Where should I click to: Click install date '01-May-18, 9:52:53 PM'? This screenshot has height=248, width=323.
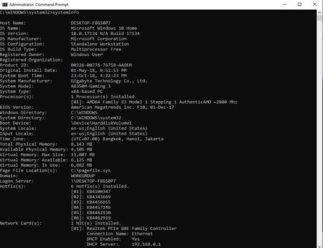(x=99, y=70)
